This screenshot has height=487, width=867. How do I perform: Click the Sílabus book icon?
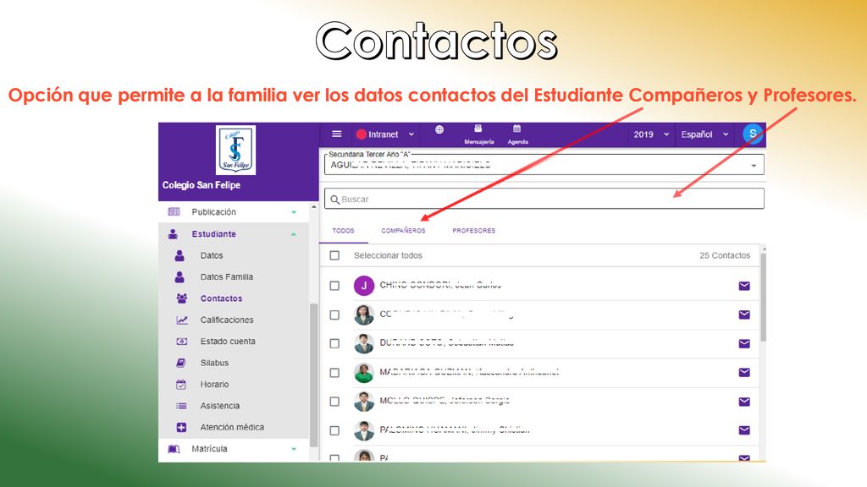[x=181, y=364]
